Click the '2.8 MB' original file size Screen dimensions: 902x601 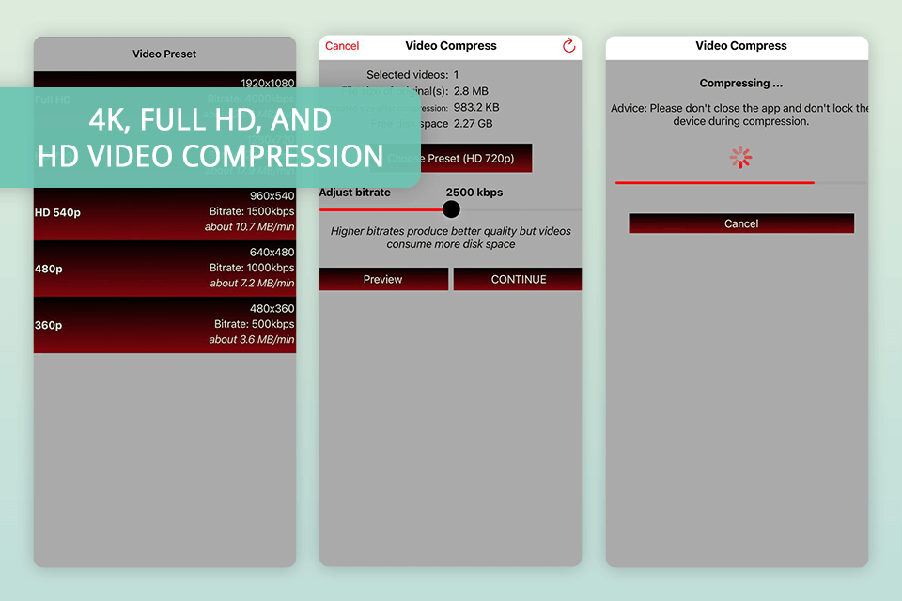coord(471,91)
